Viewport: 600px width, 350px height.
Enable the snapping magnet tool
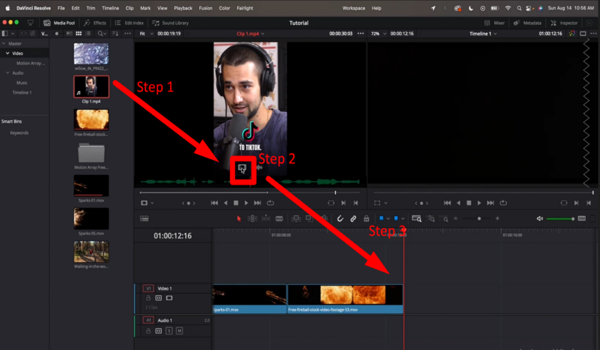tap(340, 218)
